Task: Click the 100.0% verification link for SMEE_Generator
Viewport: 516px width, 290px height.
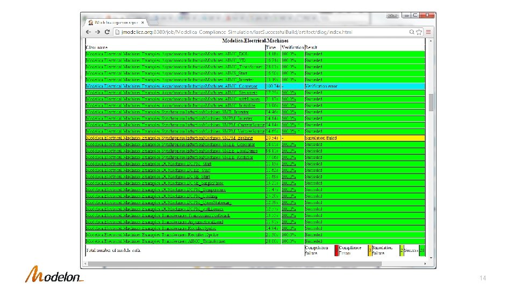Action: pyautogui.click(x=289, y=144)
